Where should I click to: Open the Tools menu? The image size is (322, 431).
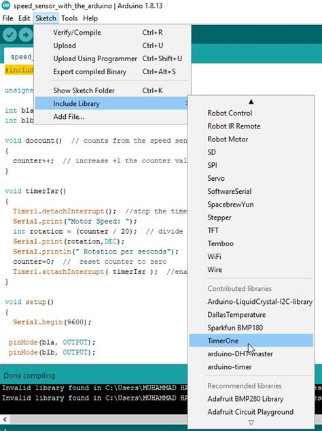click(69, 18)
